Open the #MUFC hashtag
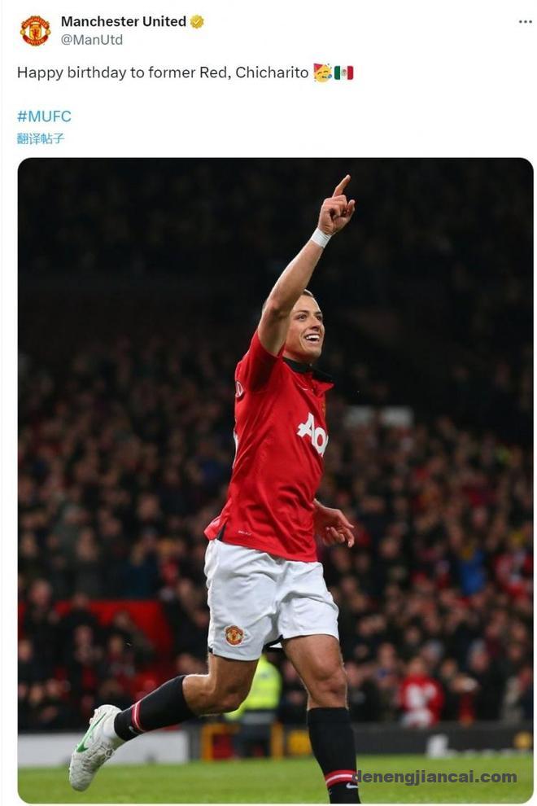This screenshot has height=806, width=537. point(44,116)
